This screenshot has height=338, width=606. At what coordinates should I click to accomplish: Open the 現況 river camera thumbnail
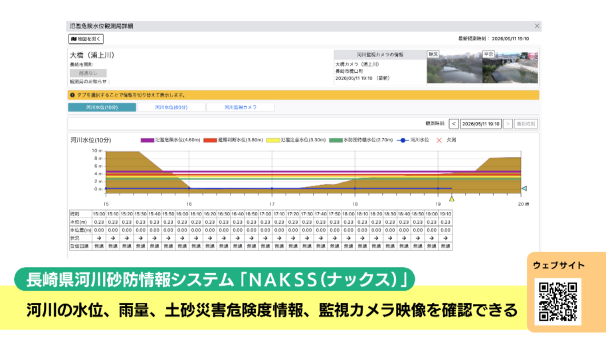pyautogui.click(x=454, y=67)
